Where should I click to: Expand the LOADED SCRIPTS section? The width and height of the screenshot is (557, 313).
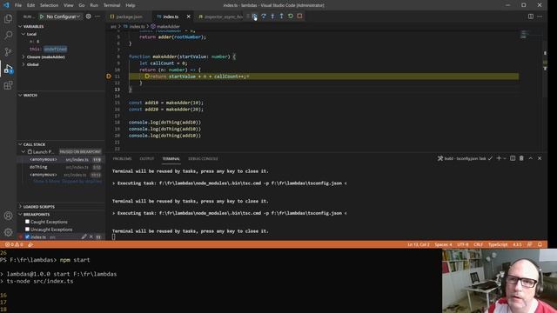pyautogui.click(x=38, y=207)
